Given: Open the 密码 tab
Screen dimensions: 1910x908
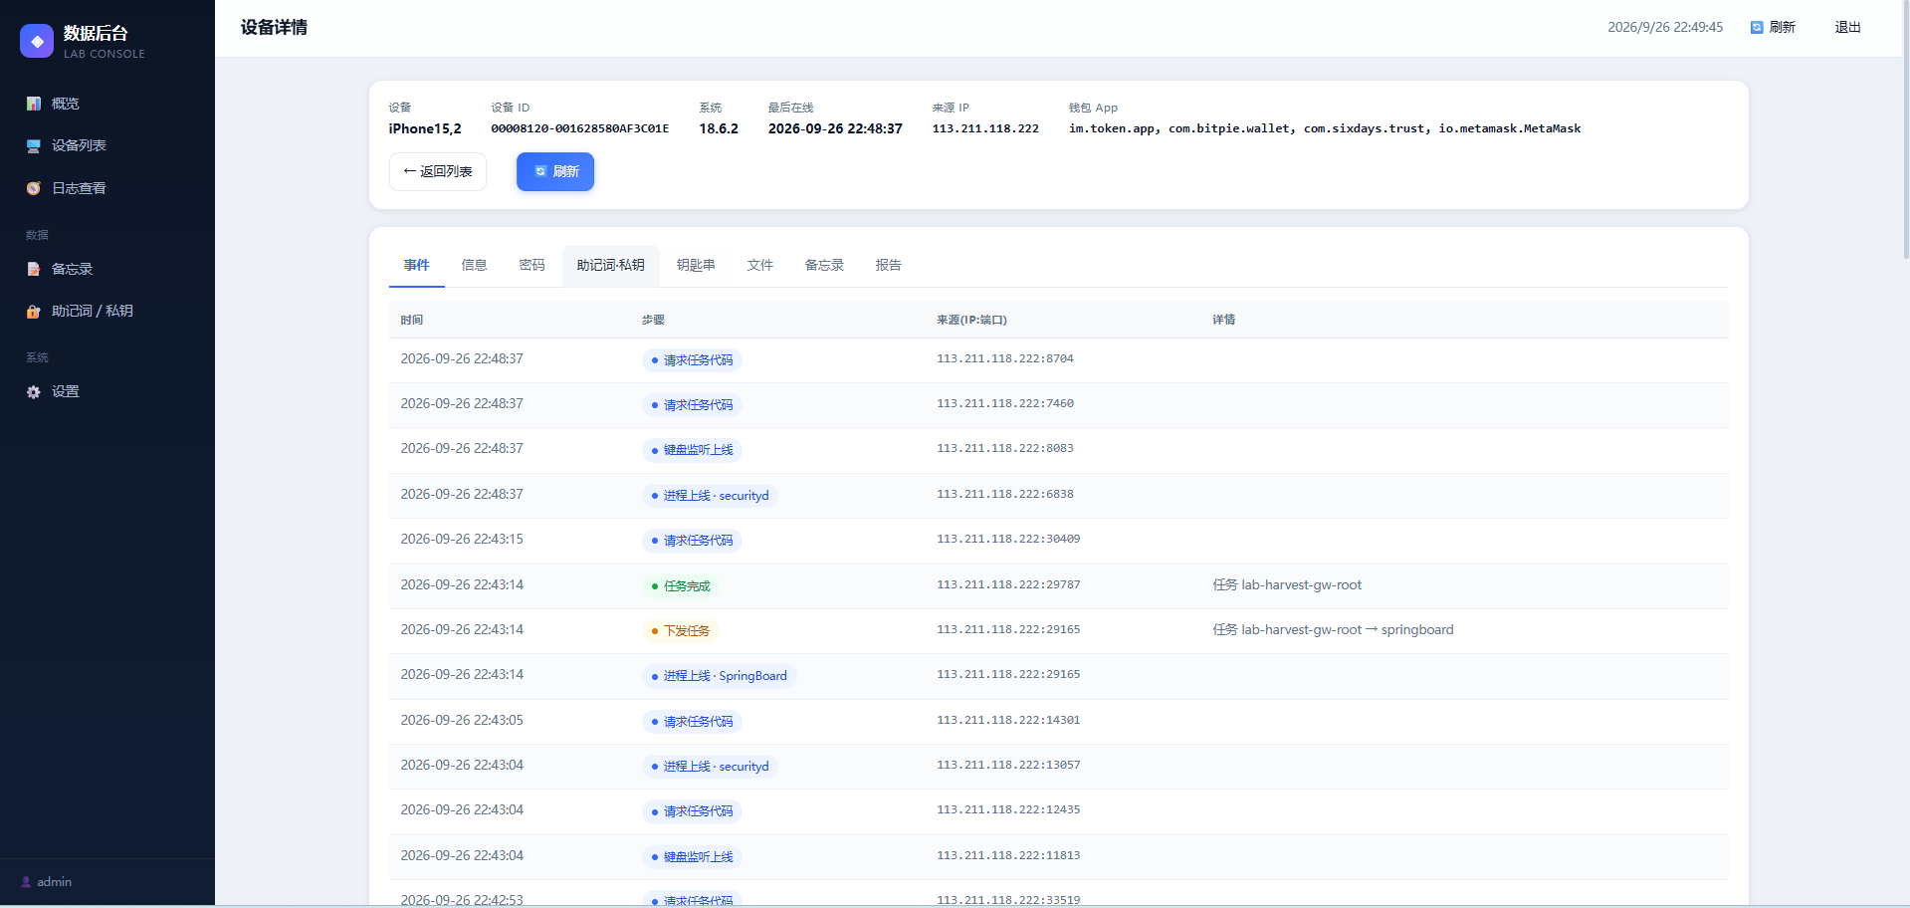Looking at the screenshot, I should coord(531,265).
